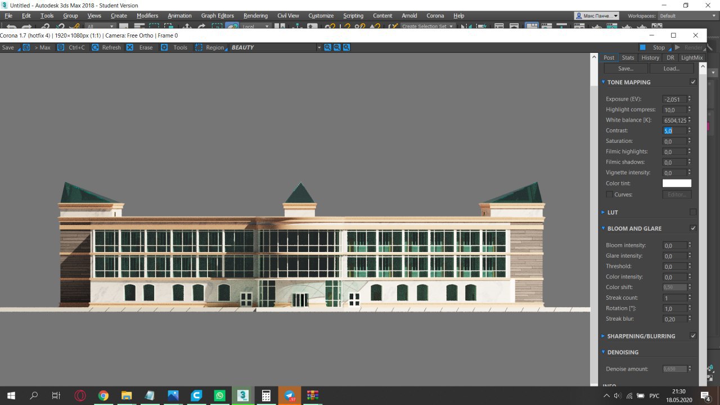Click the Refresh button in frame buffer toolbar

106,47
